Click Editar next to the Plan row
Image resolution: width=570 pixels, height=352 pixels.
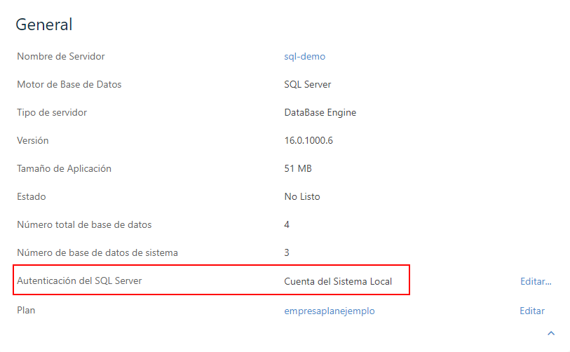(x=531, y=311)
